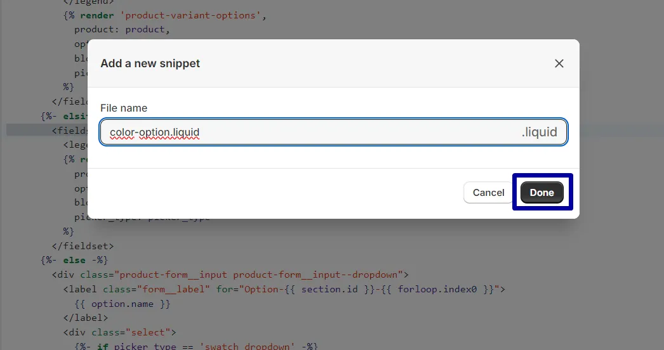Cancel the new snippet dialog
664x350 pixels.
click(x=488, y=193)
